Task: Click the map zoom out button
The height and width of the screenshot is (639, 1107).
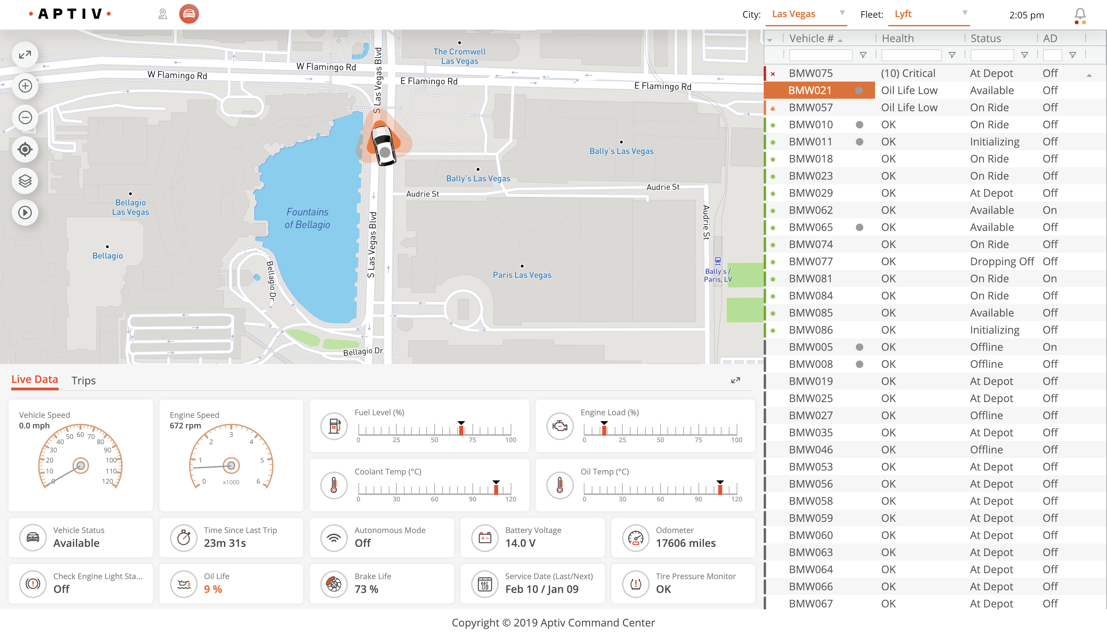Action: pos(25,117)
